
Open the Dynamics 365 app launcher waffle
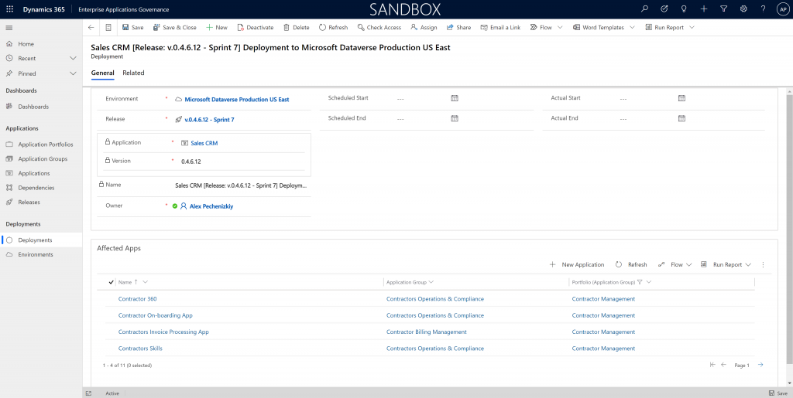[9, 9]
